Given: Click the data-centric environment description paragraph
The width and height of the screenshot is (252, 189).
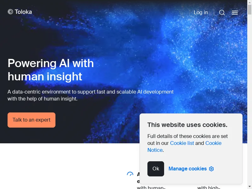Looking at the screenshot, I should point(90,95).
